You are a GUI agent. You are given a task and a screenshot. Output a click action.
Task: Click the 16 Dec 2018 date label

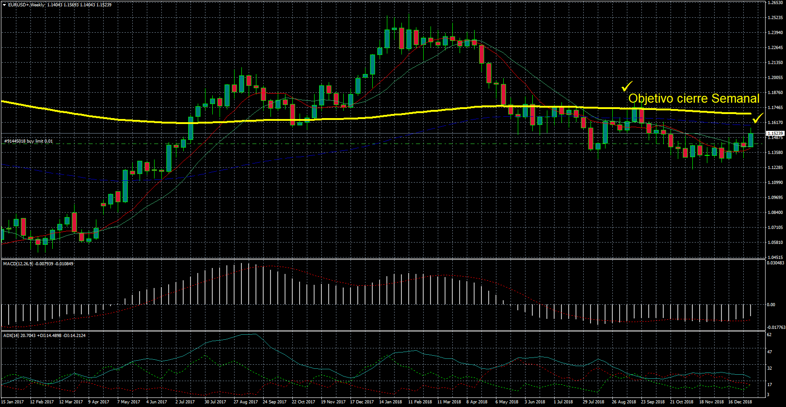740,402
